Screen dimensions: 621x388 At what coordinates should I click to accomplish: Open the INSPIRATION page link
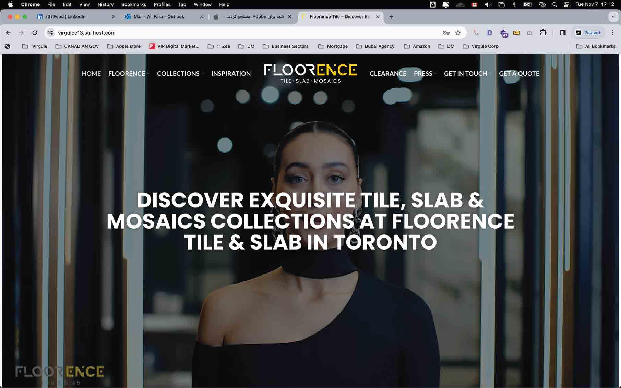tap(231, 73)
